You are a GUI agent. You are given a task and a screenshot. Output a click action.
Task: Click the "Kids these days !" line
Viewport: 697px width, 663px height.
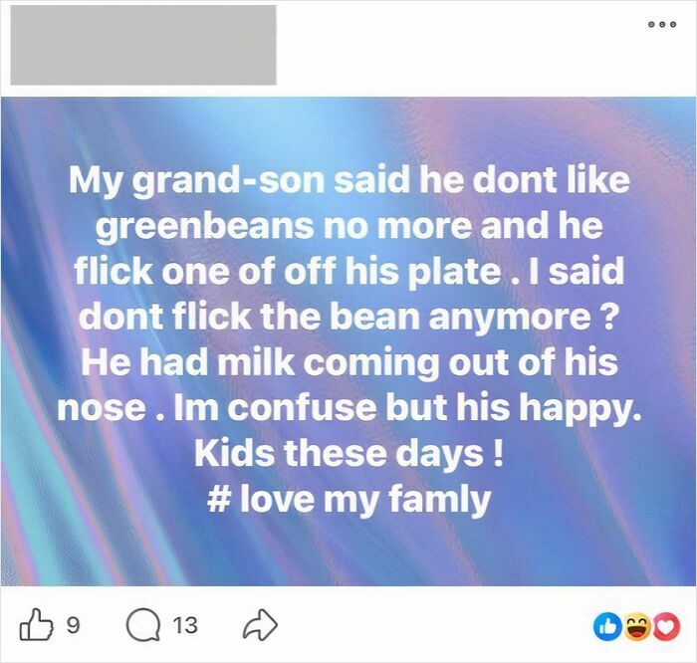pyautogui.click(x=349, y=453)
